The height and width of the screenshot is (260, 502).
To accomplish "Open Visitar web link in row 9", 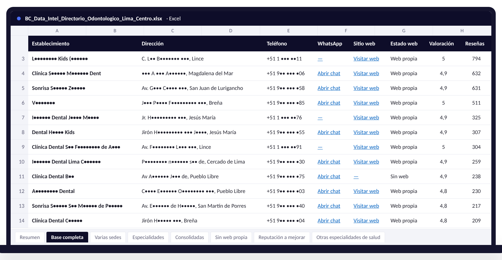I will click(366, 147).
